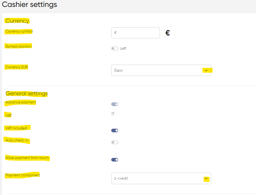The width and height of the screenshot is (256, 195).
Task: Click the Auto check-in label
Action: (17, 141)
